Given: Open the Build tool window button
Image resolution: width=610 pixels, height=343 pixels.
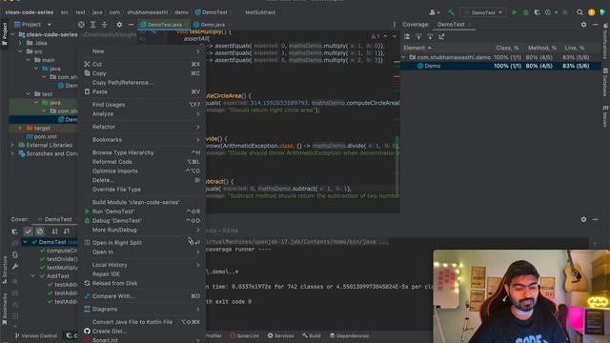Looking at the screenshot, I should (x=312, y=335).
